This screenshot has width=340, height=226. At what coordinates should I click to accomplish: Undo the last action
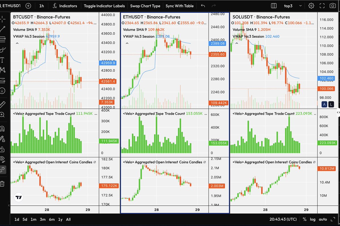[x=203, y=6]
